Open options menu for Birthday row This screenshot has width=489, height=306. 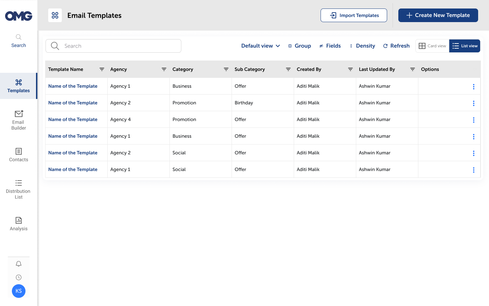tap(473, 103)
